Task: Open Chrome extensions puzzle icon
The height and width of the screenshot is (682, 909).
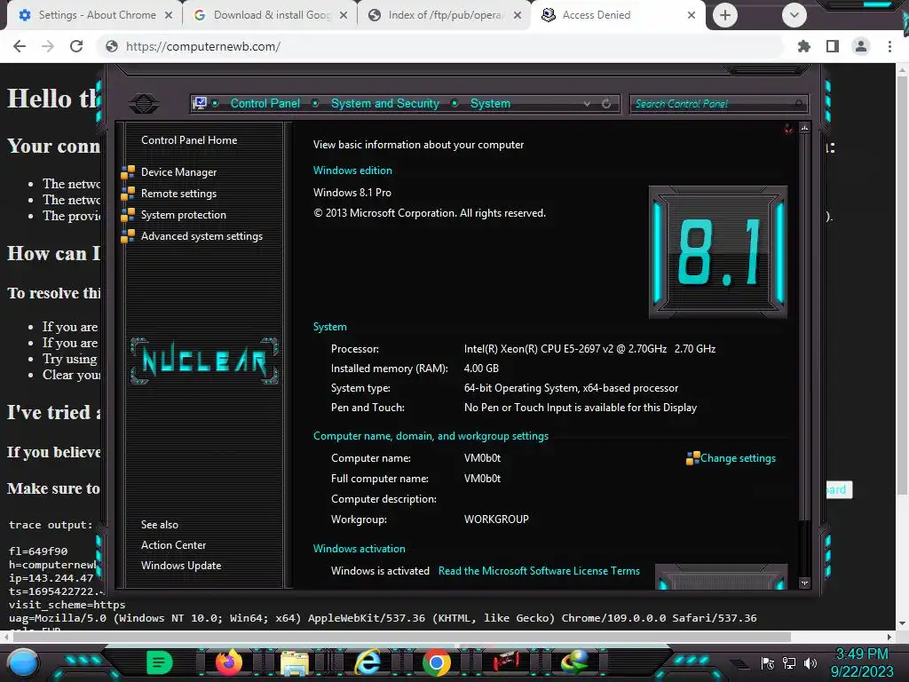Action: coord(804,46)
